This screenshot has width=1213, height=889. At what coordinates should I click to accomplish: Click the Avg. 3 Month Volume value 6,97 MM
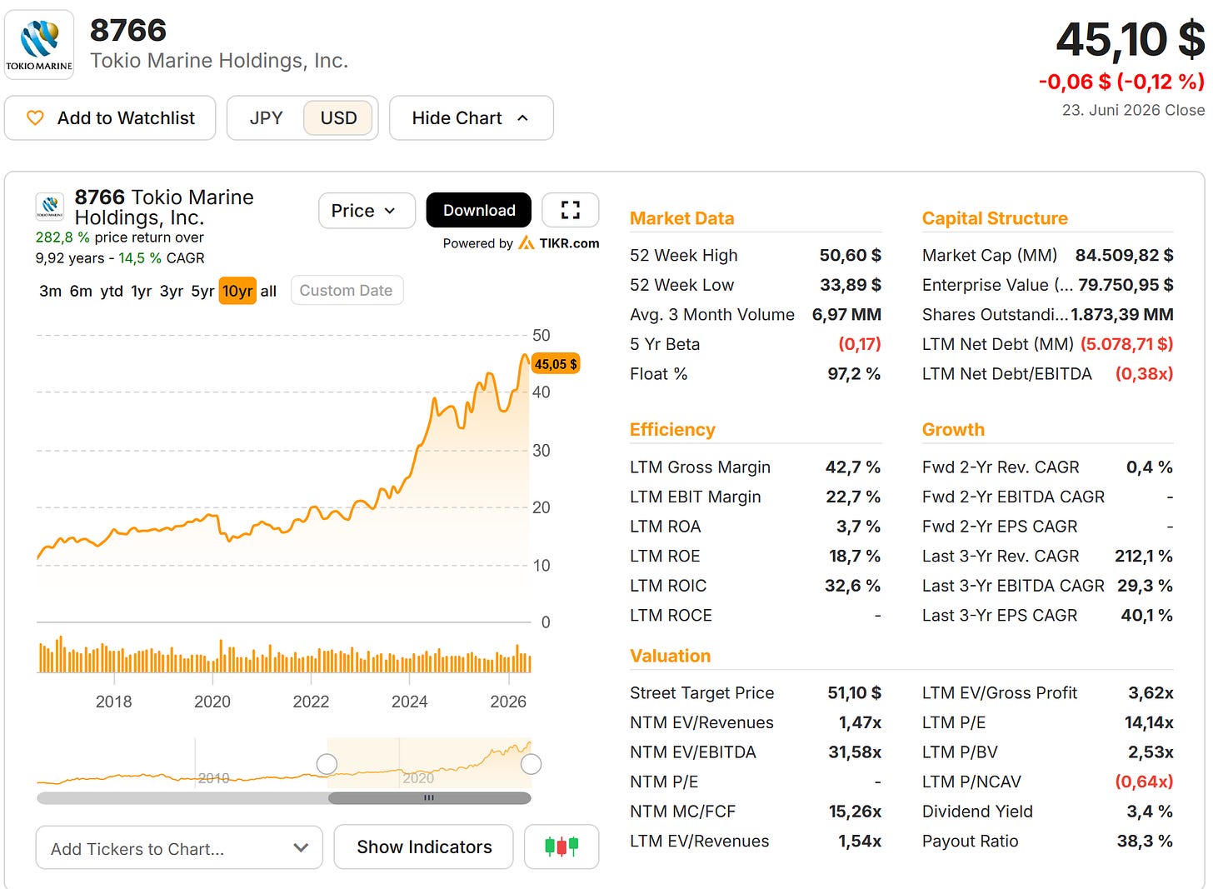846,315
